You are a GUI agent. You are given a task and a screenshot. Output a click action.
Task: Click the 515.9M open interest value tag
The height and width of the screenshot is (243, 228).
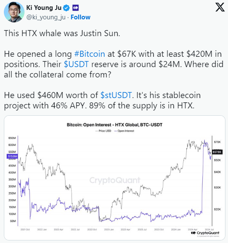[12, 156]
